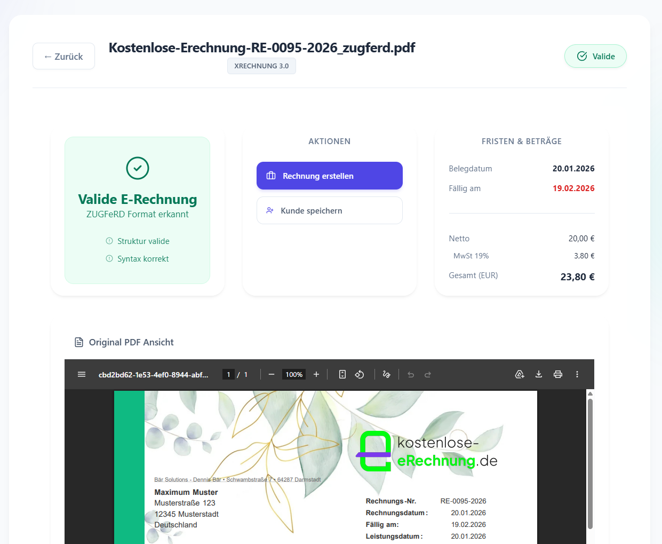
Task: Zoom into the PDF preview
Action: point(316,374)
